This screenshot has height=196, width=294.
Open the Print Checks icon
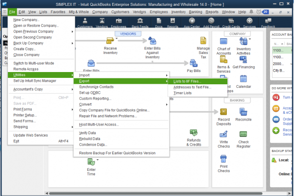tap(223, 159)
